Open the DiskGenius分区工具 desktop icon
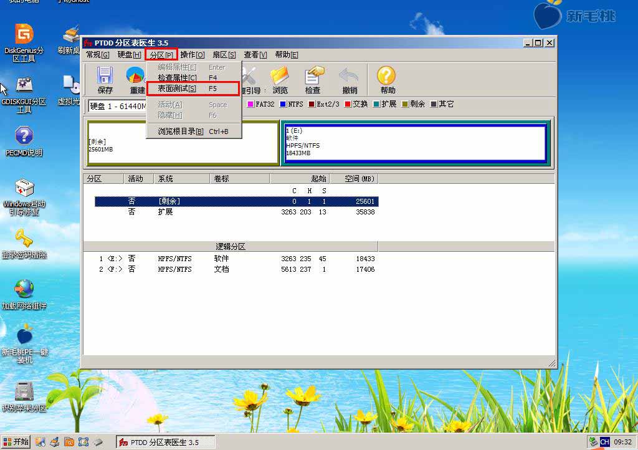The width and height of the screenshot is (638, 450). coord(24,43)
